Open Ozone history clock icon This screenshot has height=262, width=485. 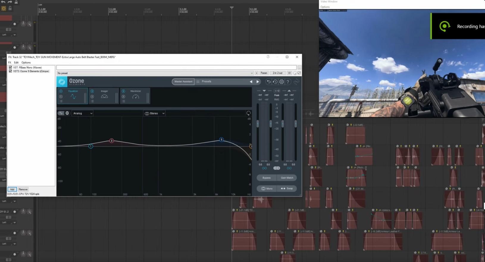point(275,82)
